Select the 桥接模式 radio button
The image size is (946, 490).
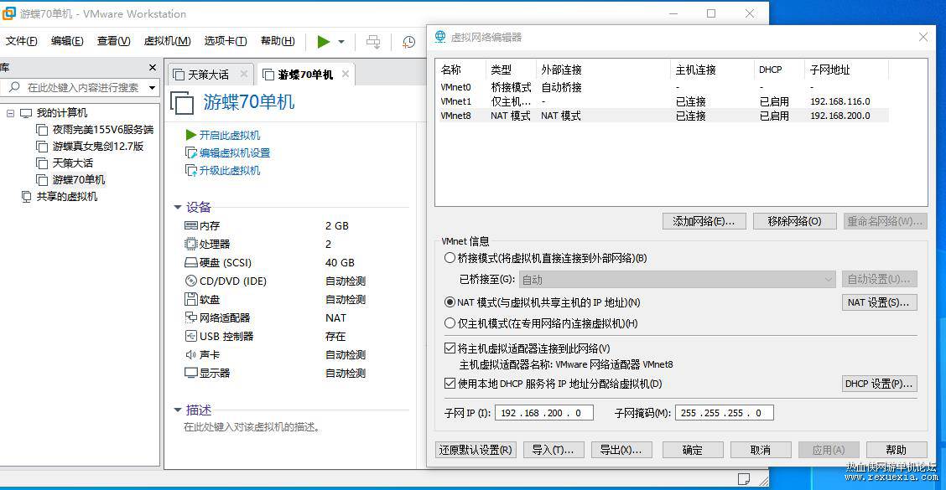pyautogui.click(x=450, y=258)
